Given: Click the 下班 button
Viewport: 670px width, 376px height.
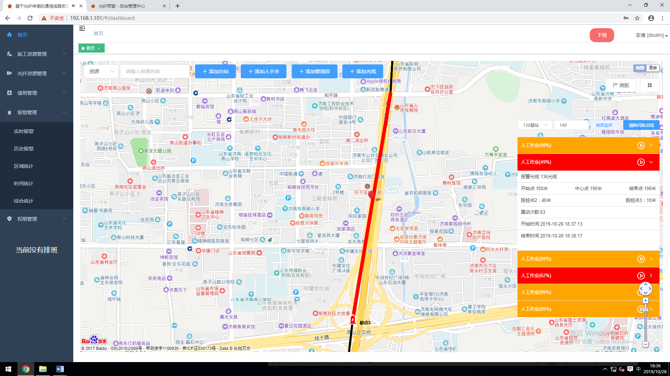Looking at the screenshot, I should [602, 35].
